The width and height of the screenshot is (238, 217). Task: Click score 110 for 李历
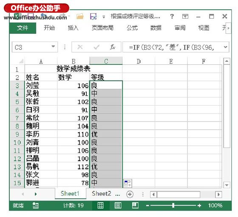[74, 134]
